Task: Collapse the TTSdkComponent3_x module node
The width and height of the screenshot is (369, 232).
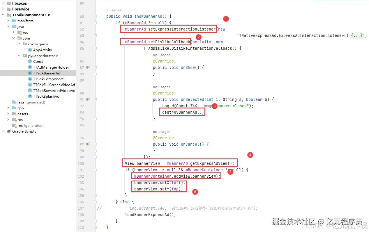Action: pyautogui.click(x=3, y=15)
